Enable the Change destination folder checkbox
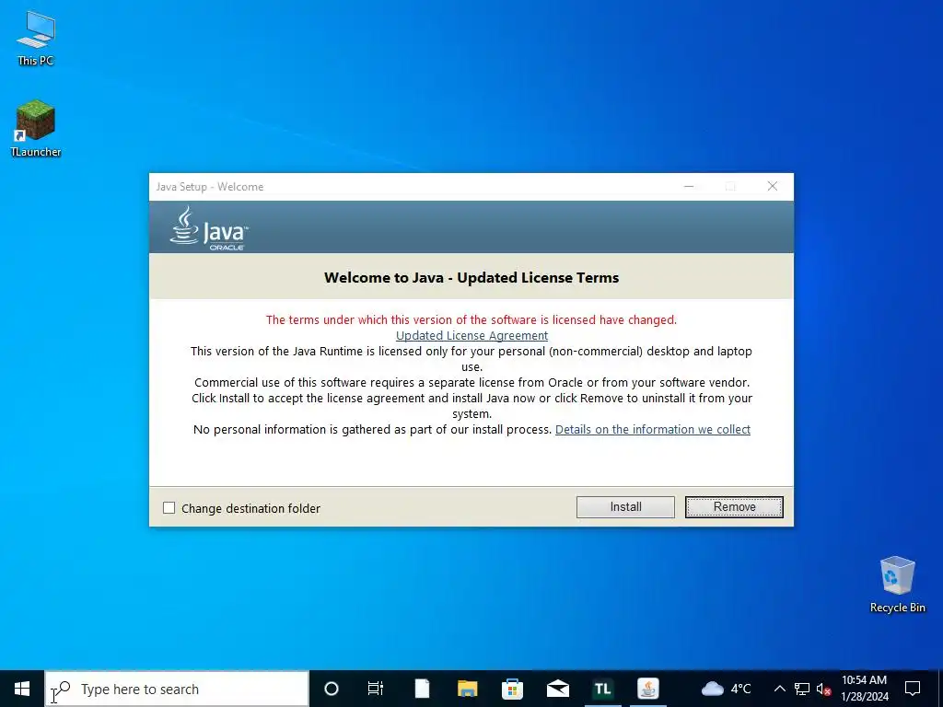 (x=169, y=508)
